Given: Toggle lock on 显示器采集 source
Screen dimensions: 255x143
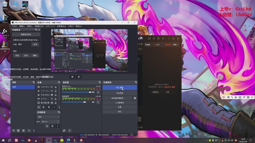Looking at the screenshot, I should [55, 103].
